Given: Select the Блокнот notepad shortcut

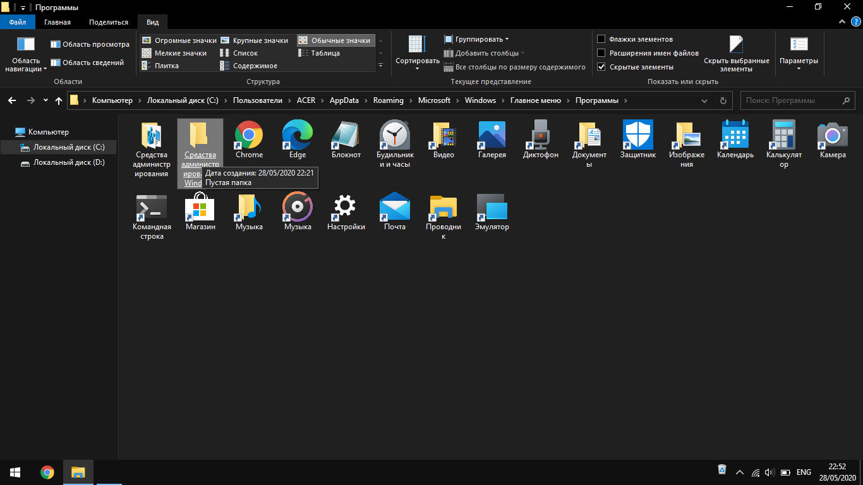Looking at the screenshot, I should pyautogui.click(x=346, y=140).
